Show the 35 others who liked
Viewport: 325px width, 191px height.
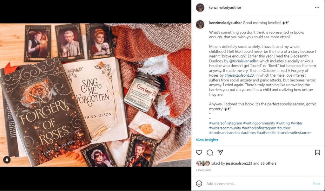coord(268,163)
